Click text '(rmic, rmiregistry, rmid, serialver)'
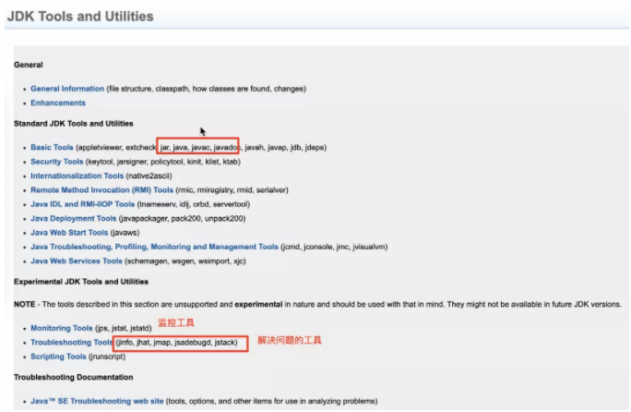The width and height of the screenshot is (631, 412). click(x=232, y=190)
